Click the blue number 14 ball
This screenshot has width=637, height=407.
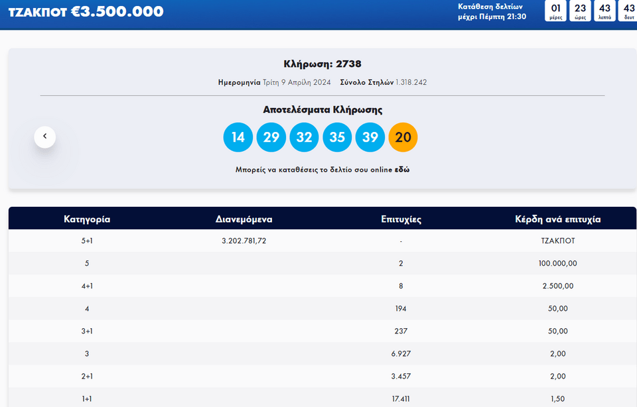238,137
